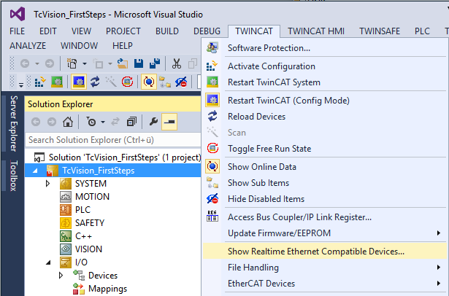Choose Software Protection menu entry

click(x=325, y=48)
